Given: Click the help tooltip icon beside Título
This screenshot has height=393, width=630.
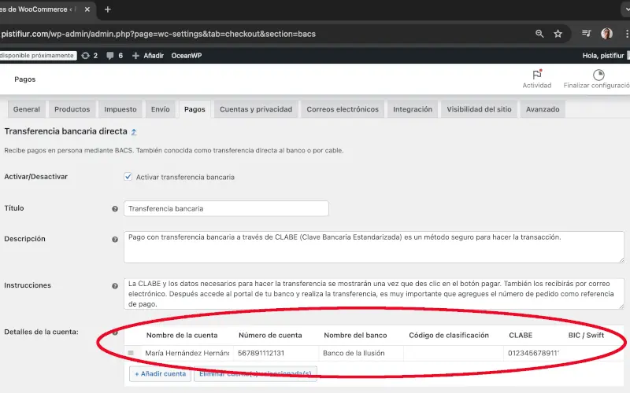Looking at the screenshot, I should point(115,209).
